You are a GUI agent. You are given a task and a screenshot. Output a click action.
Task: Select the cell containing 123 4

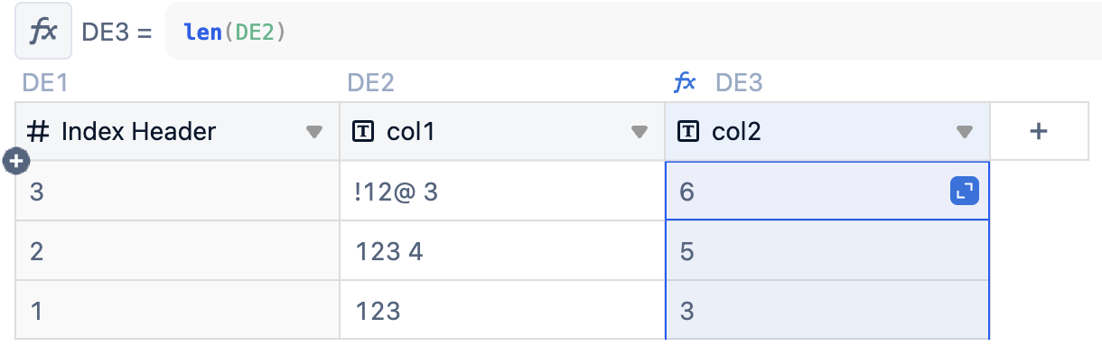[502, 250]
